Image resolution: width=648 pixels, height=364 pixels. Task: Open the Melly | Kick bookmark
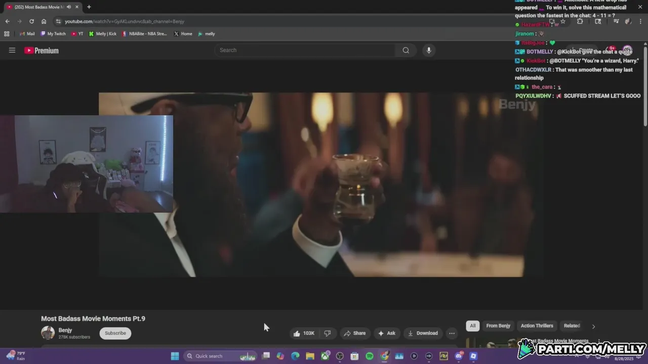tap(103, 34)
